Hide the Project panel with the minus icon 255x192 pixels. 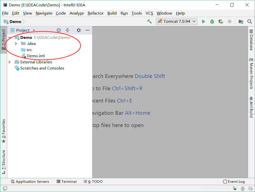pyautogui.click(x=87, y=30)
